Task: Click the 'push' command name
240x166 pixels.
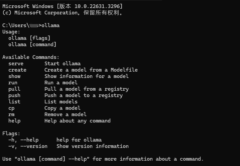Action: coord(14,95)
